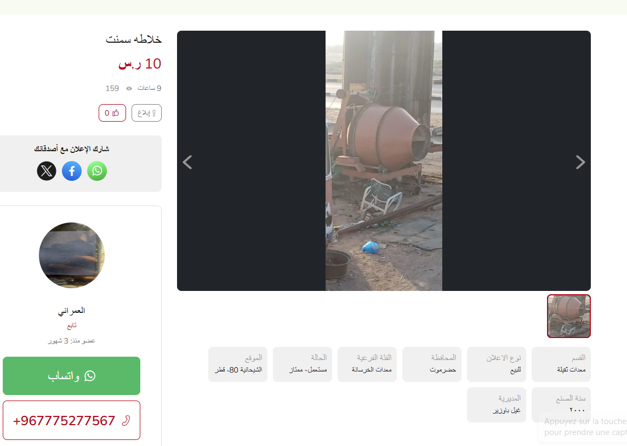Follow the seller with تابع link
The image size is (627, 446).
72,325
